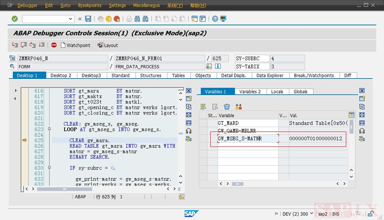Image resolution: width=384 pixels, height=220 pixels.
Task: Switch to the Detail Displs. tab
Action: [x=234, y=75]
